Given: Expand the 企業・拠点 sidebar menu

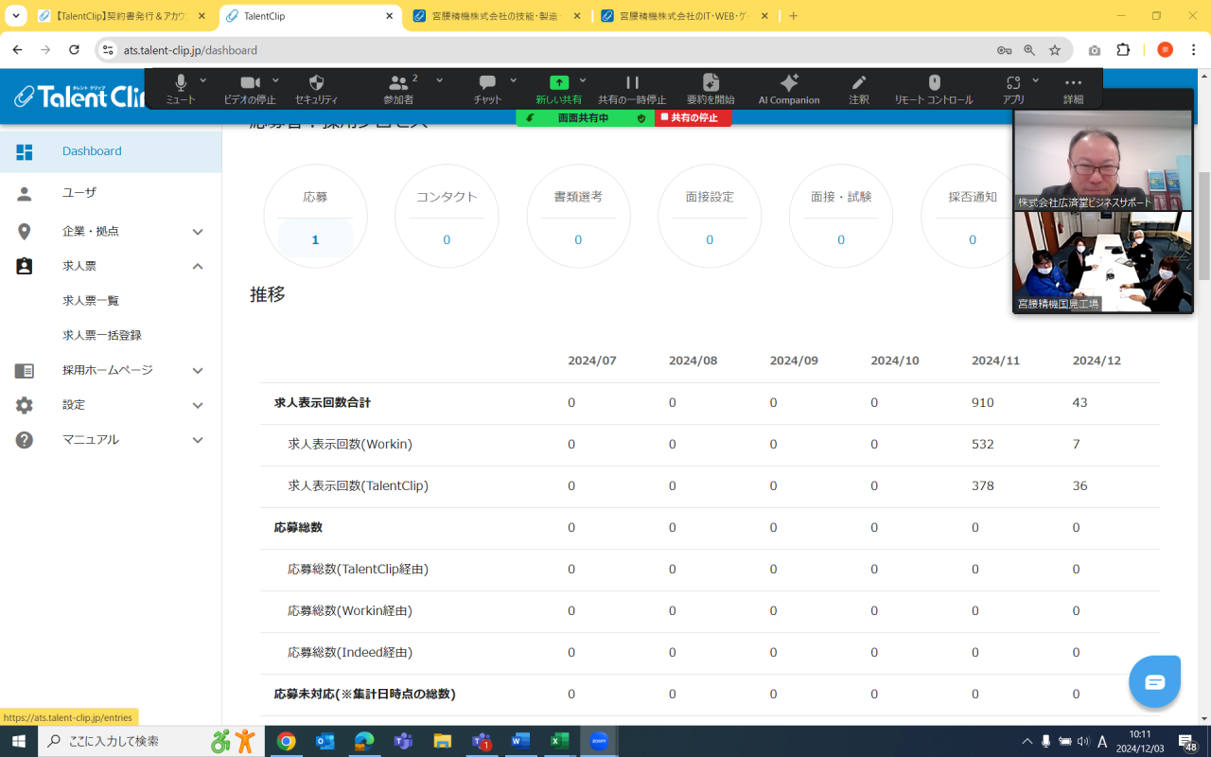Looking at the screenshot, I should pyautogui.click(x=198, y=232).
